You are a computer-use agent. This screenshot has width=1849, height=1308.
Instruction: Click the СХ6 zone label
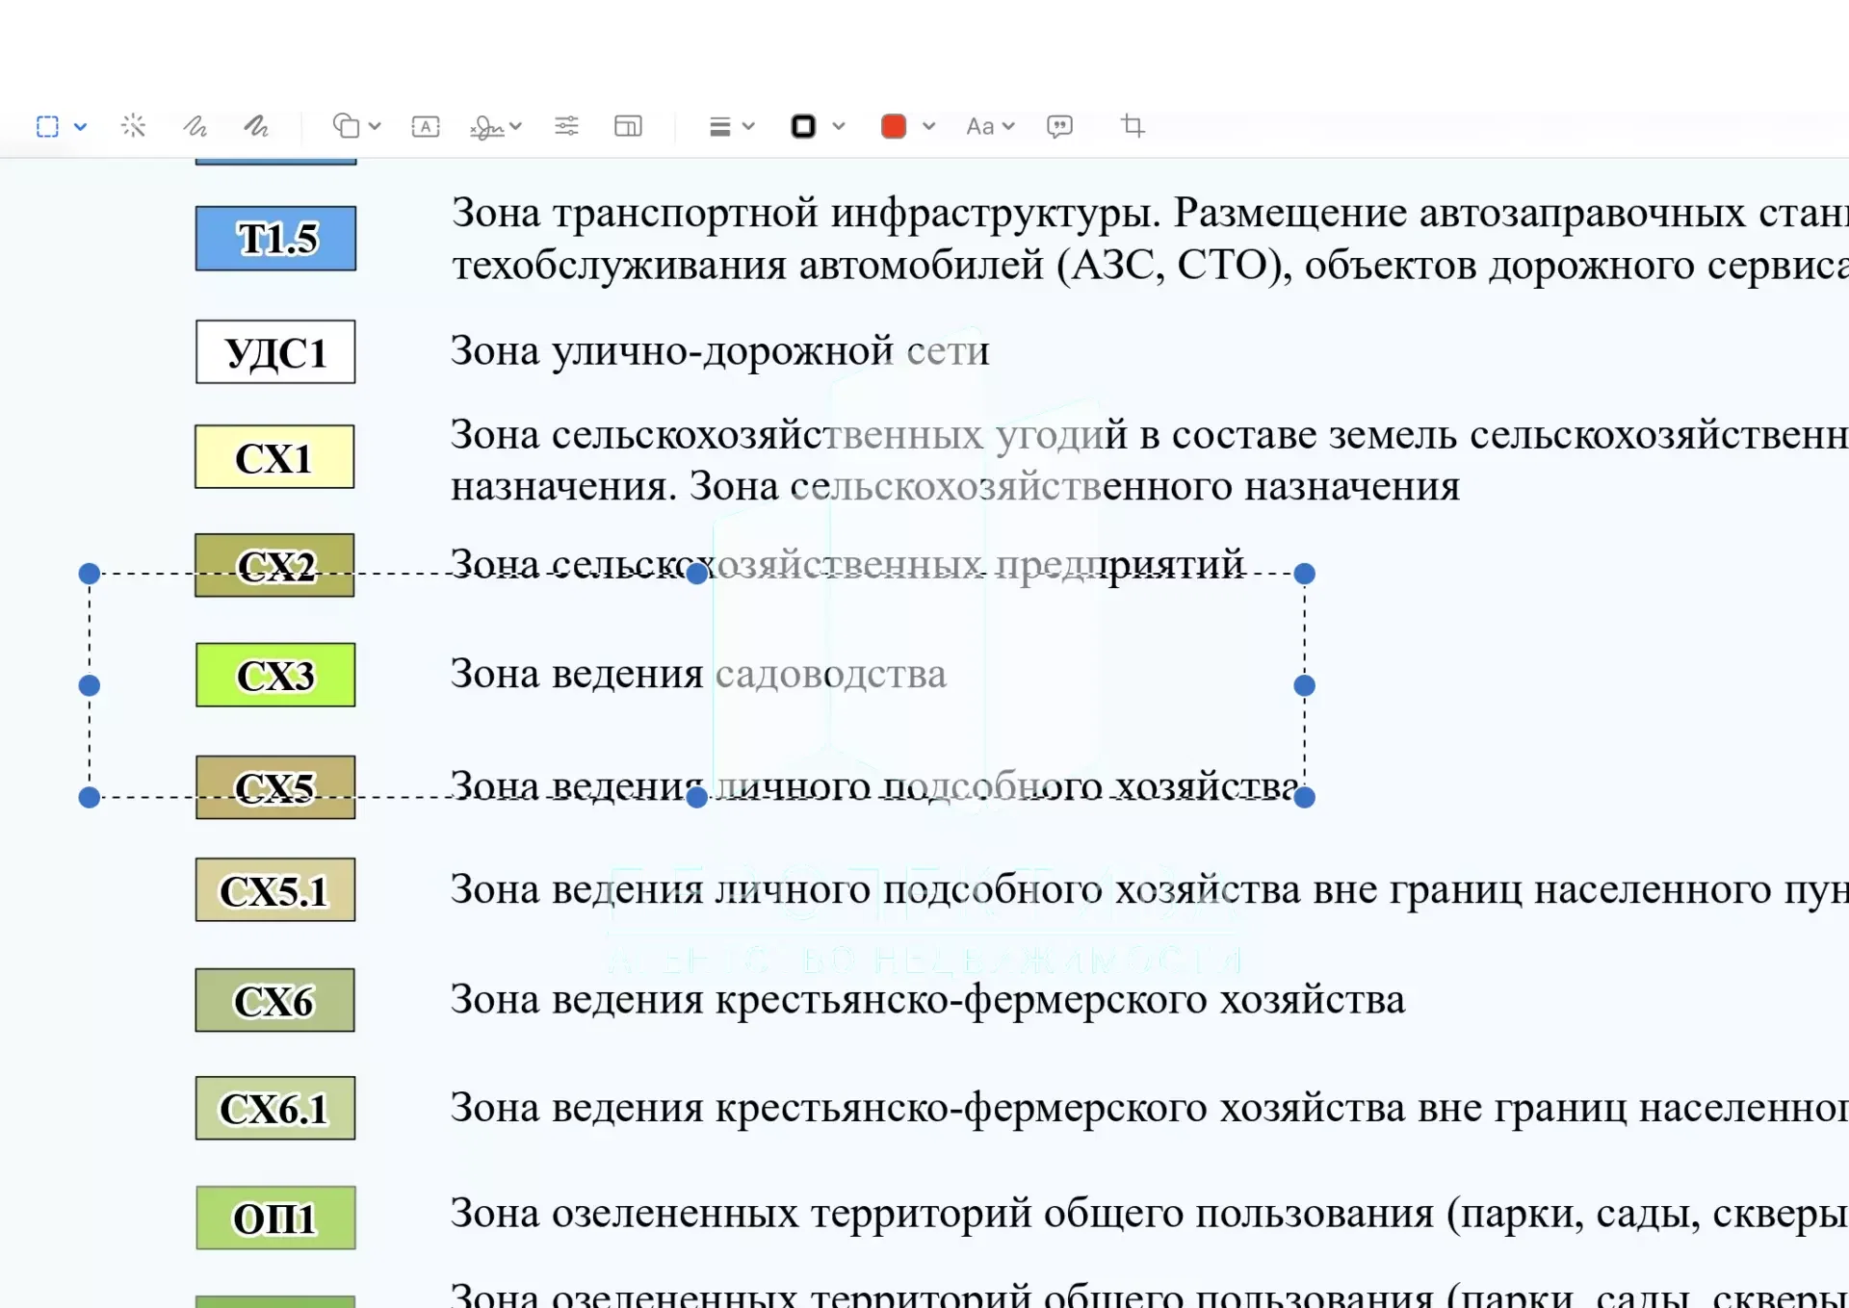point(274,1000)
